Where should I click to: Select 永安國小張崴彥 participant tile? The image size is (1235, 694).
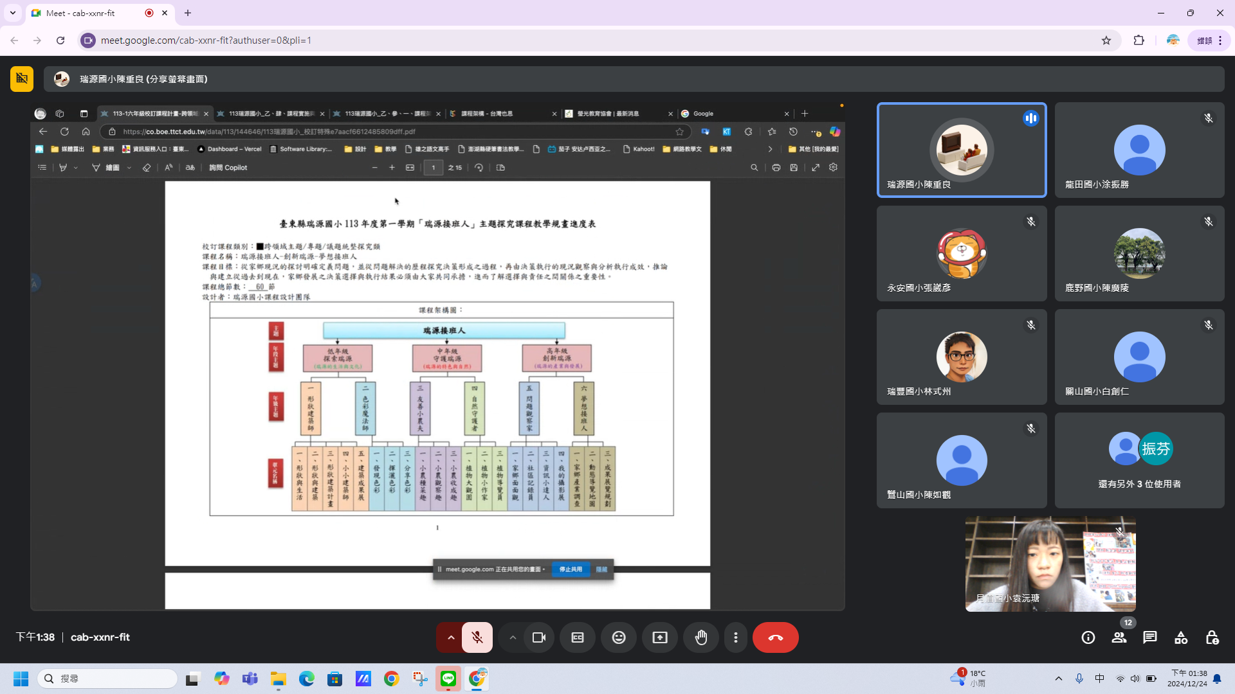click(962, 253)
